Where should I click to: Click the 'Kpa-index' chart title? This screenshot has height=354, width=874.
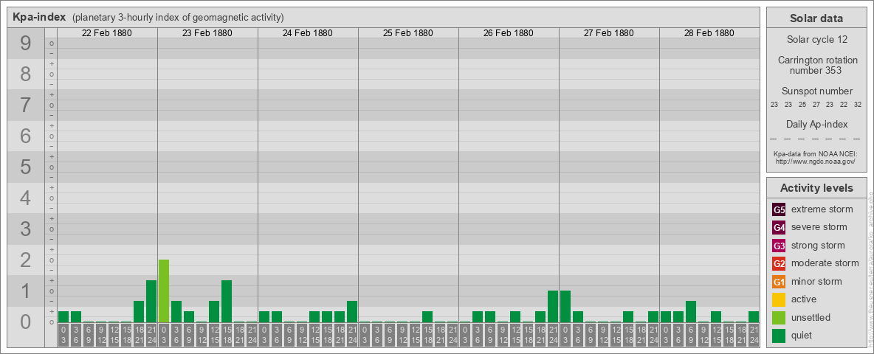click(x=39, y=17)
